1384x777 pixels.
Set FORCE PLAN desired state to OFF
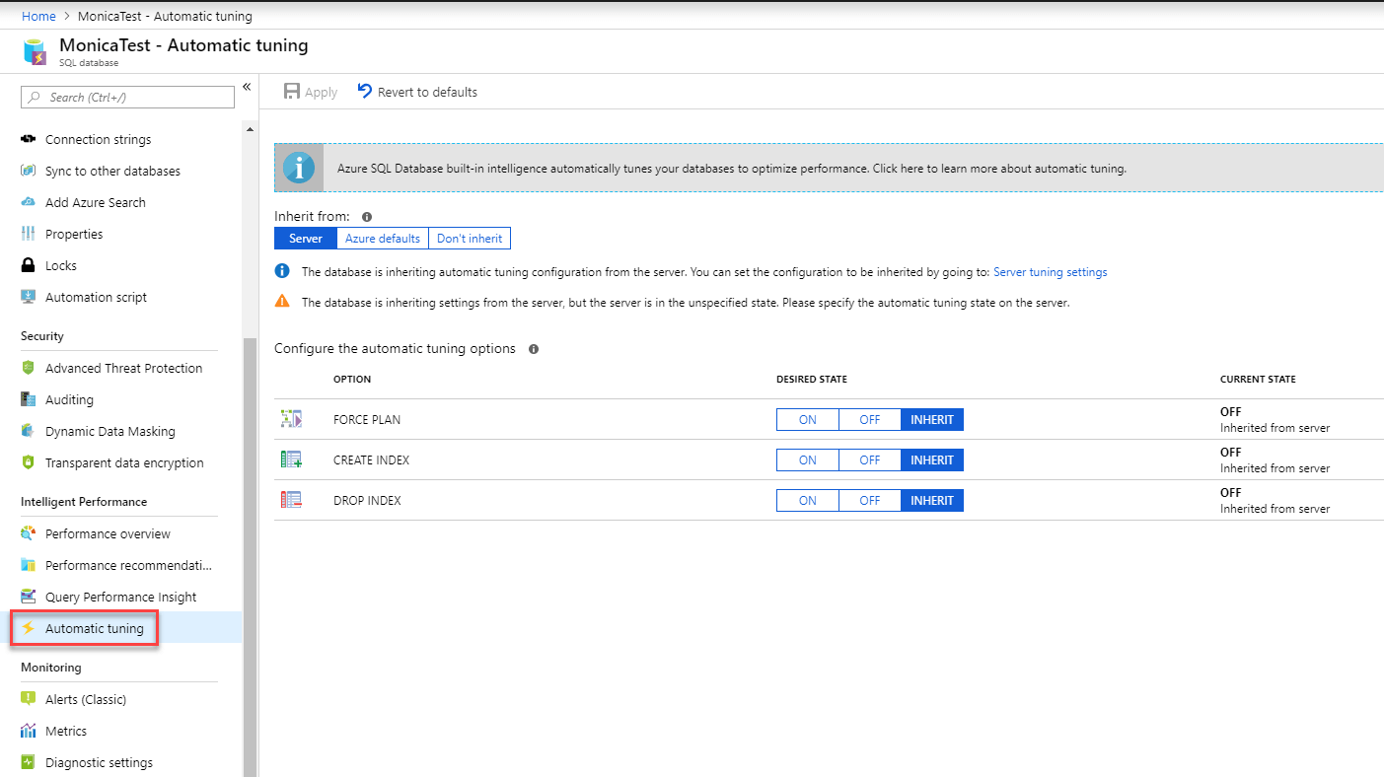coord(869,419)
